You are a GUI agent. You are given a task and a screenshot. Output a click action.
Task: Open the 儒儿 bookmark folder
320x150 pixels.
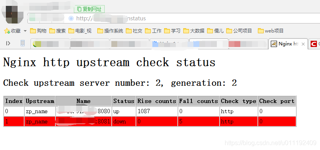(215, 31)
